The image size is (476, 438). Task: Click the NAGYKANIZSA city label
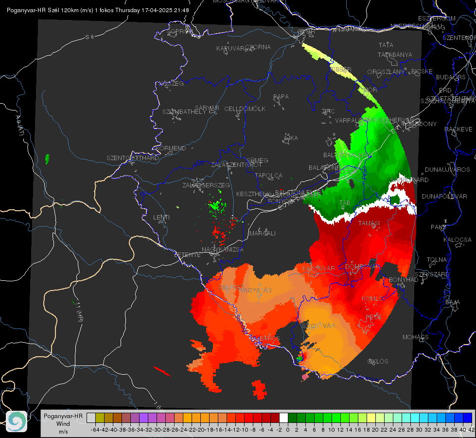223,250
